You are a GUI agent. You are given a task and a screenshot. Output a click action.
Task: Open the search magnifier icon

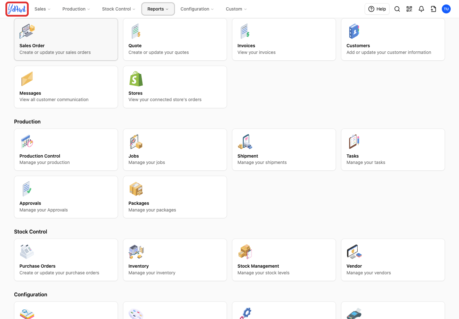[397, 9]
